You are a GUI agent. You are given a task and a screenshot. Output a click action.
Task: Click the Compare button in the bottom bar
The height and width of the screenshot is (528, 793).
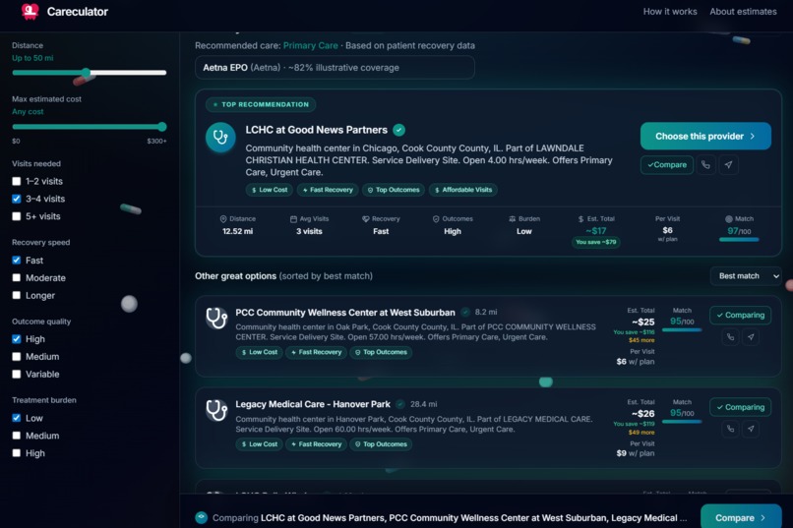pos(741,517)
